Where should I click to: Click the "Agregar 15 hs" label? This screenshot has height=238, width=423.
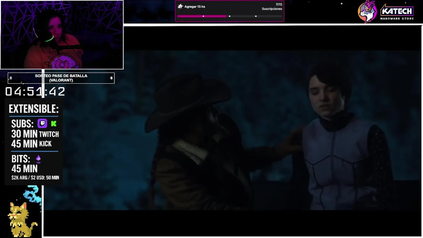[x=195, y=7]
